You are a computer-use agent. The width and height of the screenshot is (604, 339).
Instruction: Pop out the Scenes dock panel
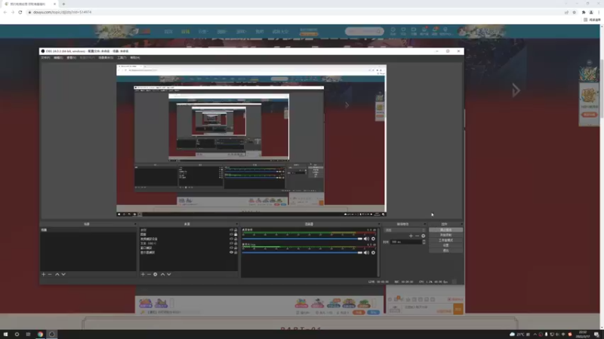(135, 224)
